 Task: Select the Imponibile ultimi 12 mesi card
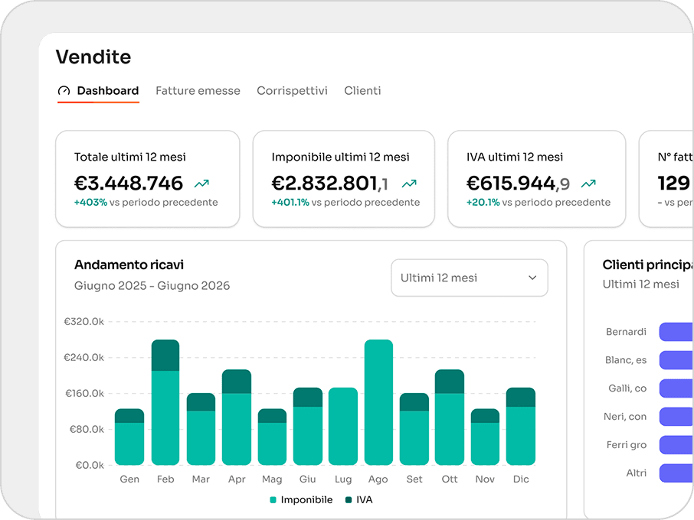[x=344, y=179]
